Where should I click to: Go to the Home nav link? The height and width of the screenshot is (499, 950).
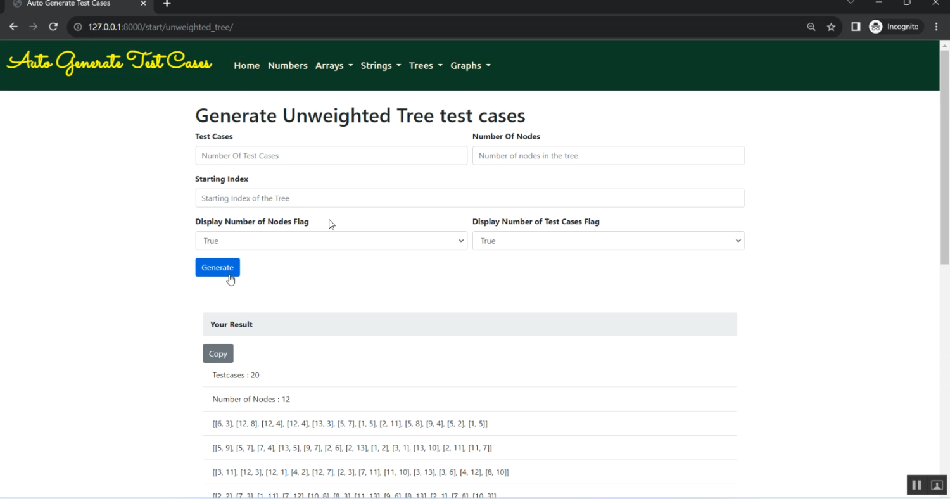click(x=246, y=66)
